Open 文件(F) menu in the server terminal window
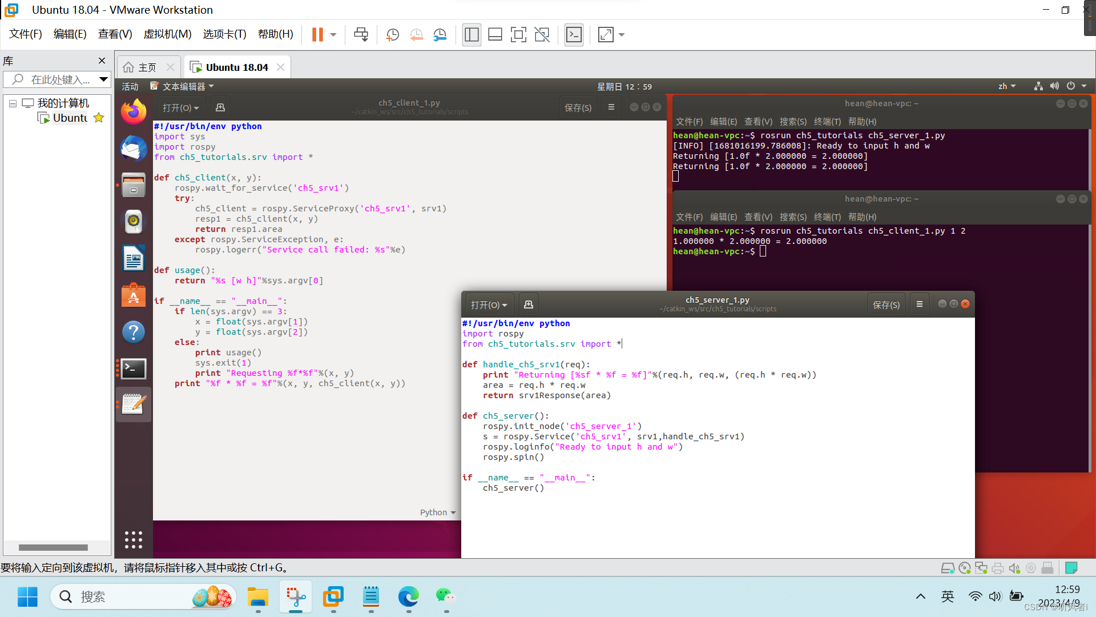Viewport: 1096px width, 617px height. tap(689, 122)
